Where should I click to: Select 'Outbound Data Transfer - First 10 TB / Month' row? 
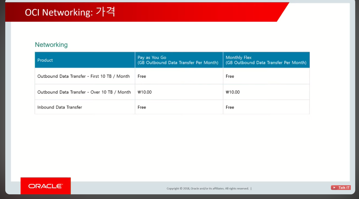click(172, 76)
